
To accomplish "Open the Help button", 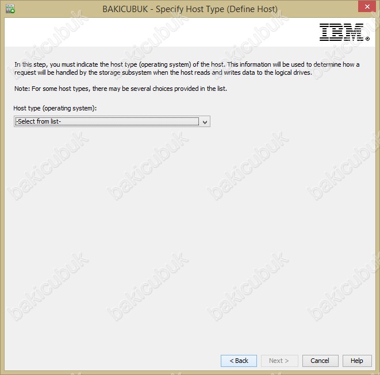I will click(357, 361).
